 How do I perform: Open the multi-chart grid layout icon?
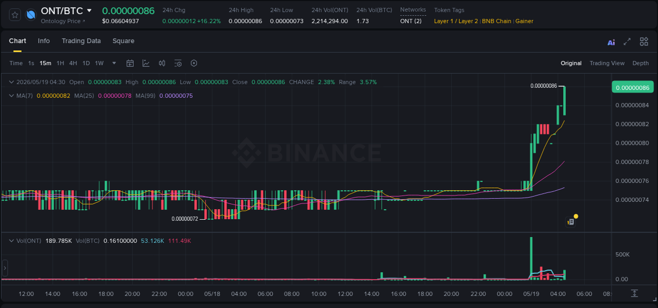pos(644,42)
